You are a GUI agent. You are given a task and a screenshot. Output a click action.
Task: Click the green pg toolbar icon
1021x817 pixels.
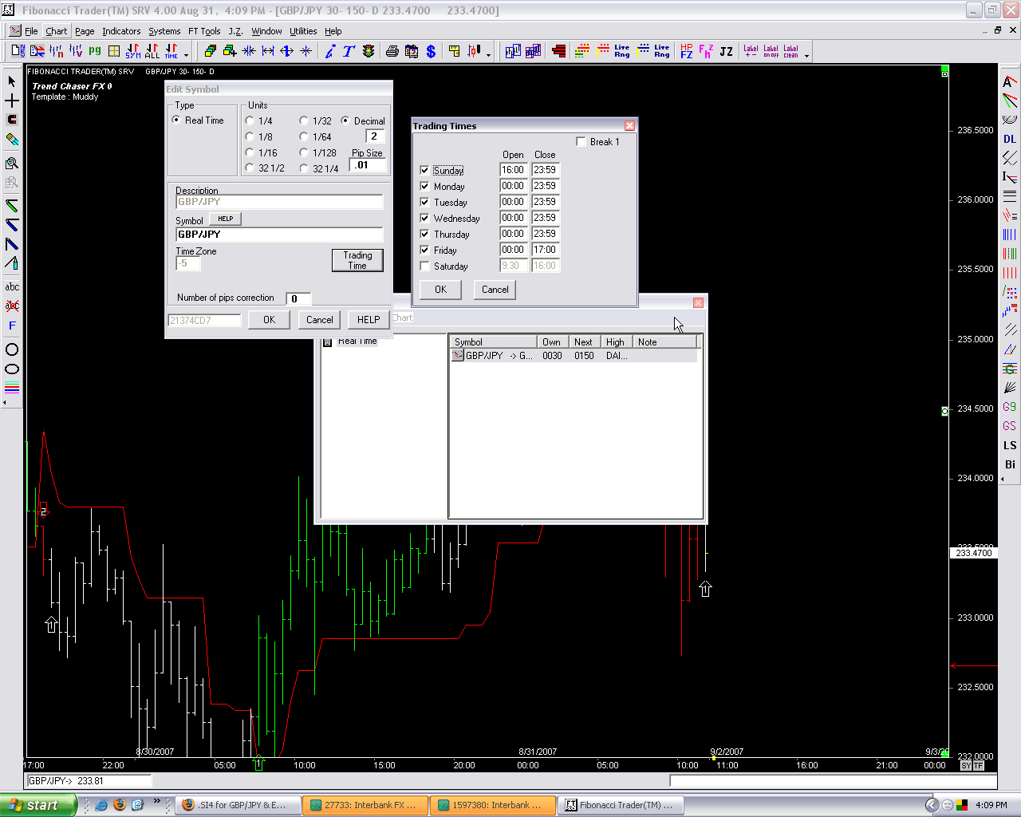(x=95, y=51)
